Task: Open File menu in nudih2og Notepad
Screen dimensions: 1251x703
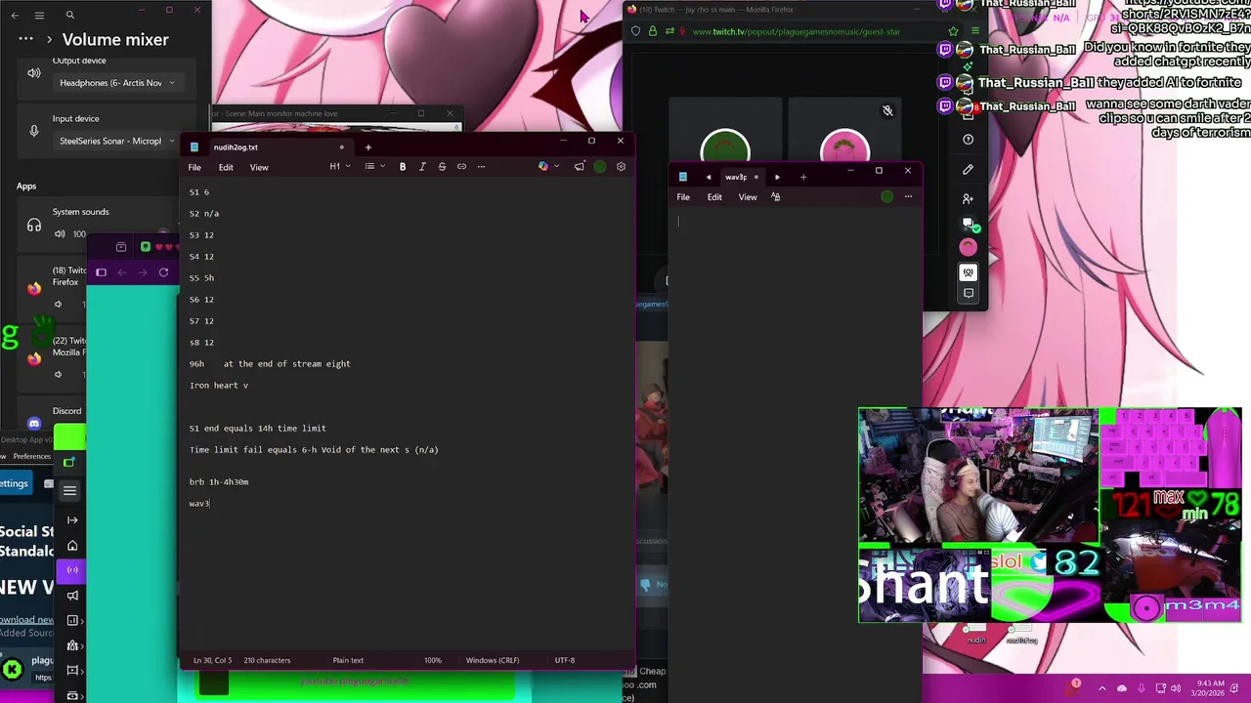Action: pos(194,167)
